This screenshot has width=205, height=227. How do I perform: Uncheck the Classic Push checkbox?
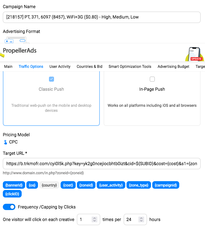(51, 79)
